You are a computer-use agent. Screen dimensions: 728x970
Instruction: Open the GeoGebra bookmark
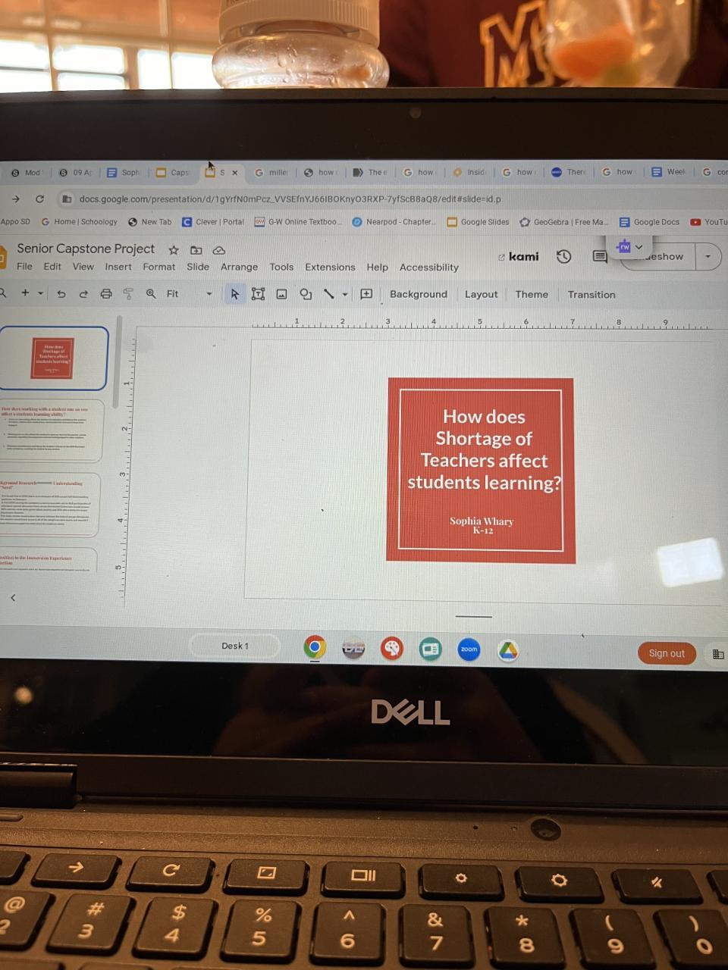point(563,222)
